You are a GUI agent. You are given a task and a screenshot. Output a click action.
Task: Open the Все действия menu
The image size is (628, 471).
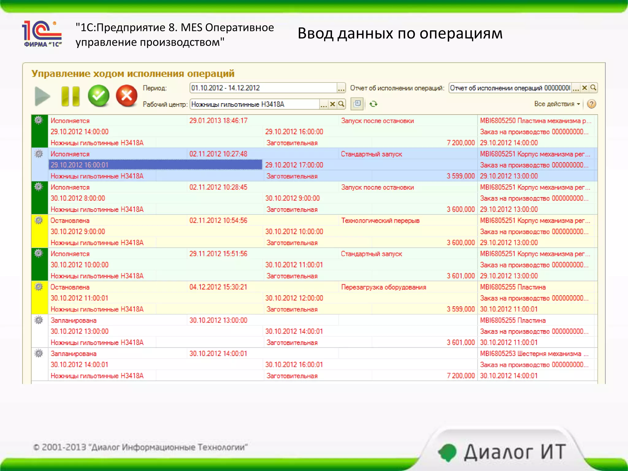pos(557,104)
